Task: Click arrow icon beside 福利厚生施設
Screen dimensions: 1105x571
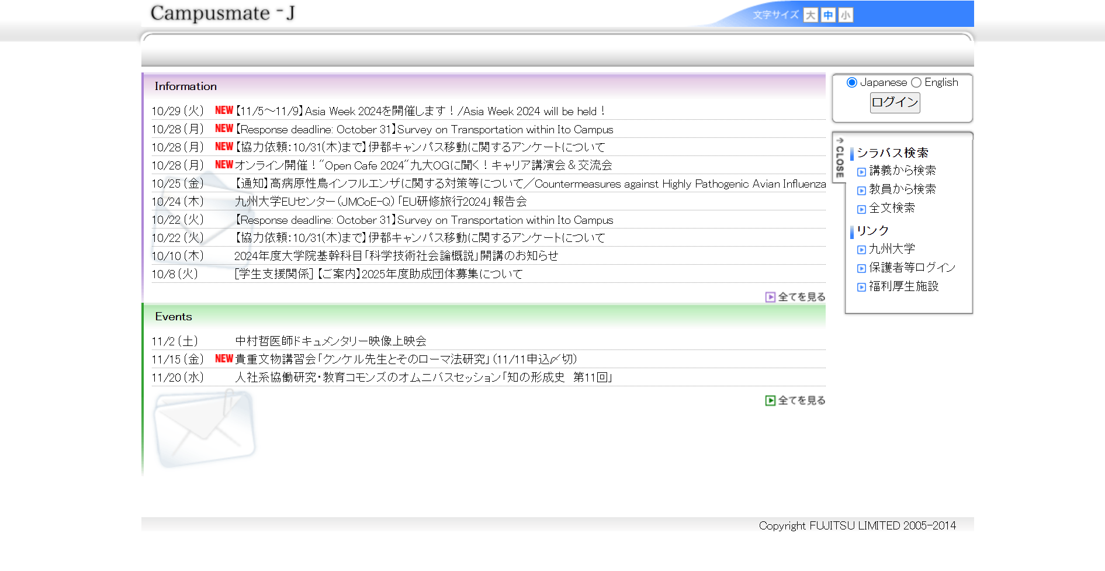Action: click(861, 288)
